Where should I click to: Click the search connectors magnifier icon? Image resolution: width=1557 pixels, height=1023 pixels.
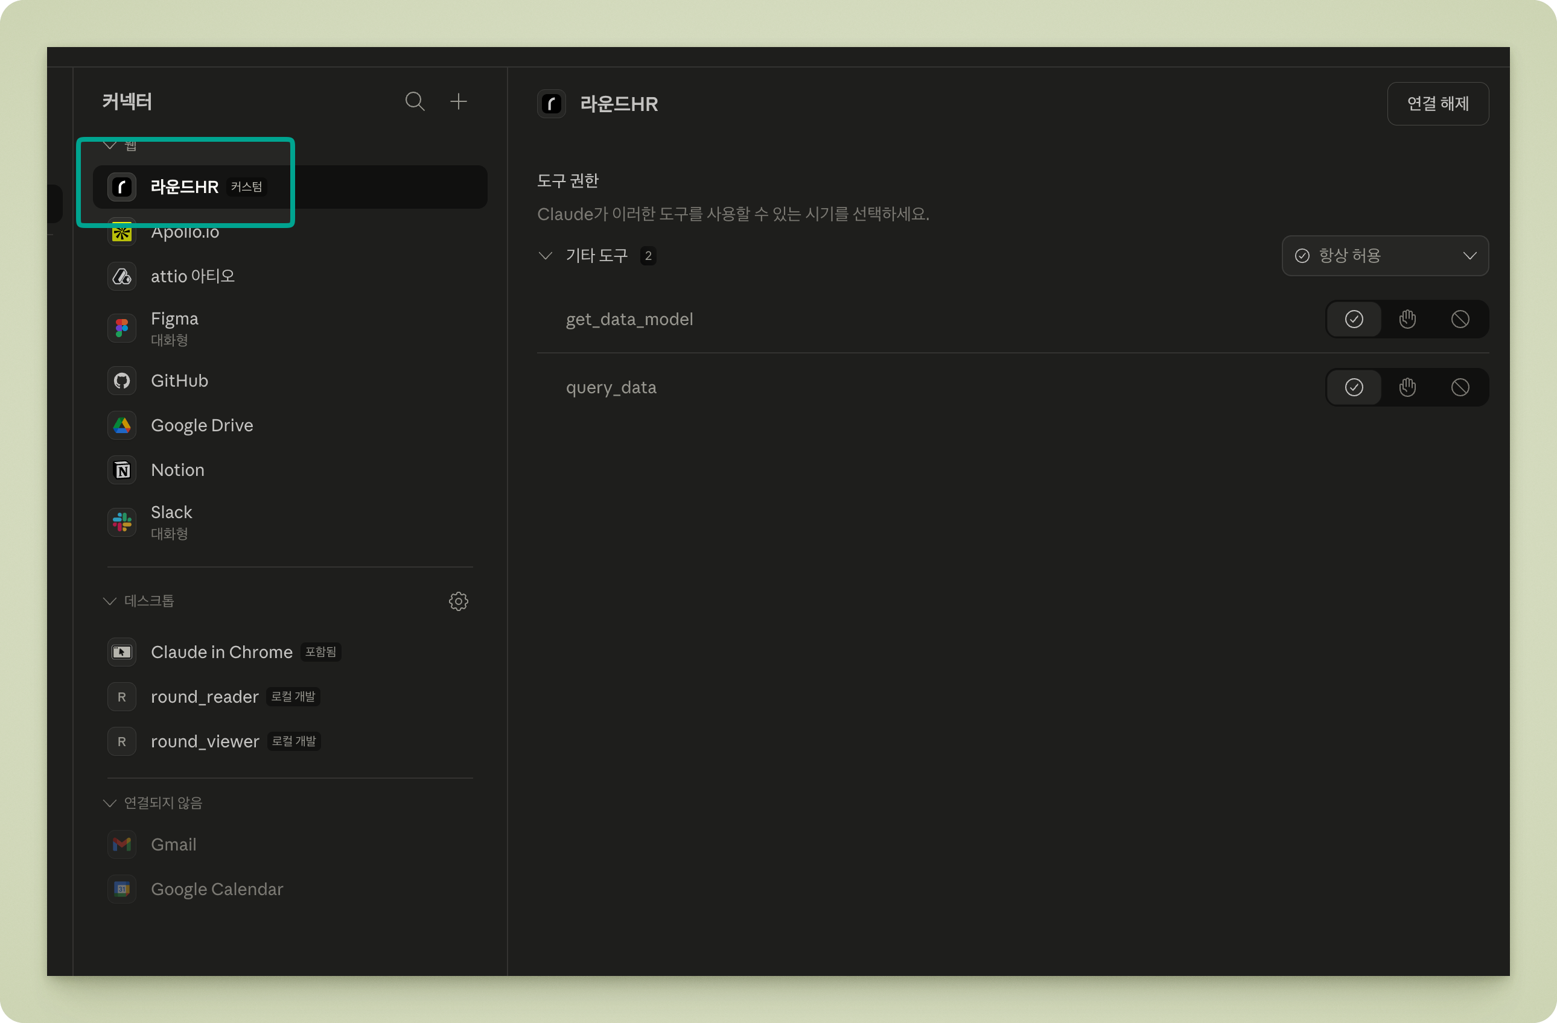(x=415, y=101)
